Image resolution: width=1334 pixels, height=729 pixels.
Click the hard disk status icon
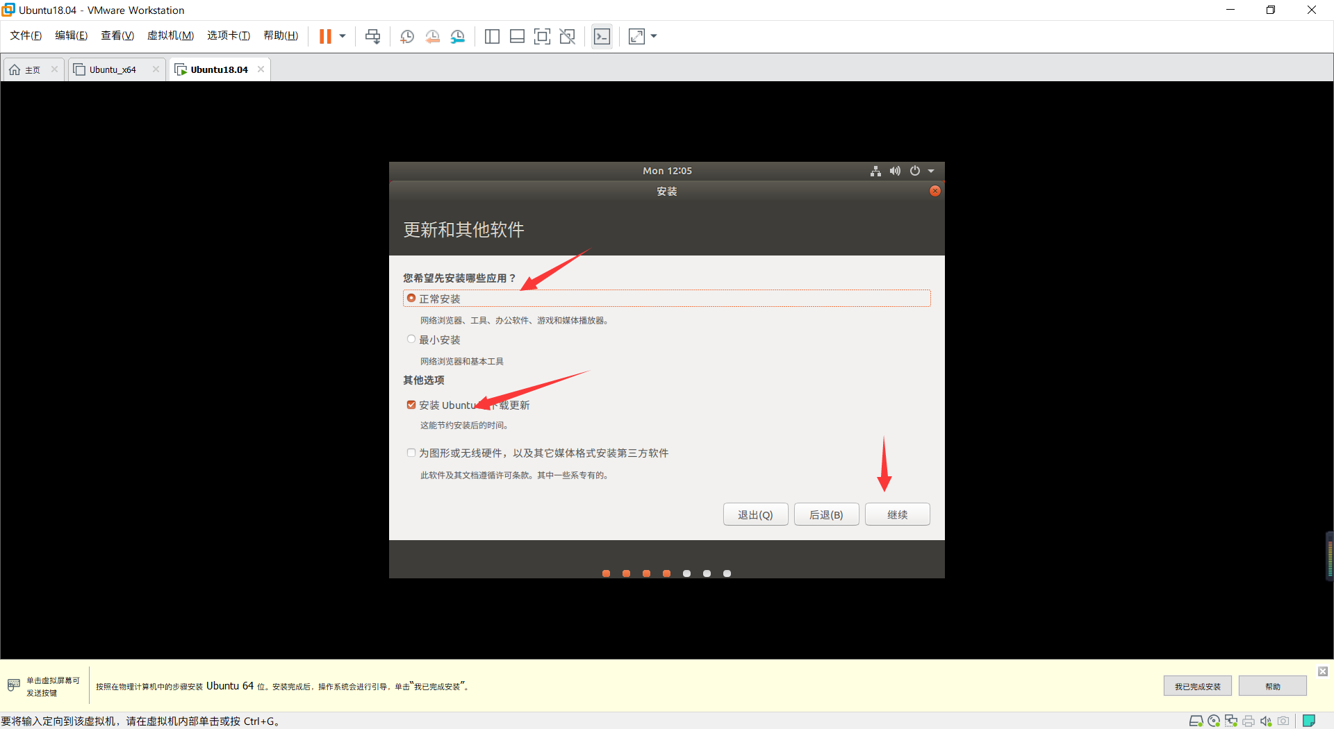(x=1196, y=721)
